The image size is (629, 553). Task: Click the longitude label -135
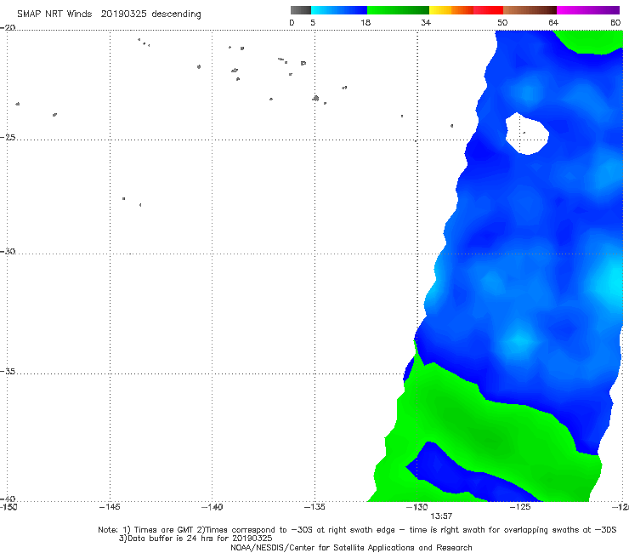click(314, 507)
